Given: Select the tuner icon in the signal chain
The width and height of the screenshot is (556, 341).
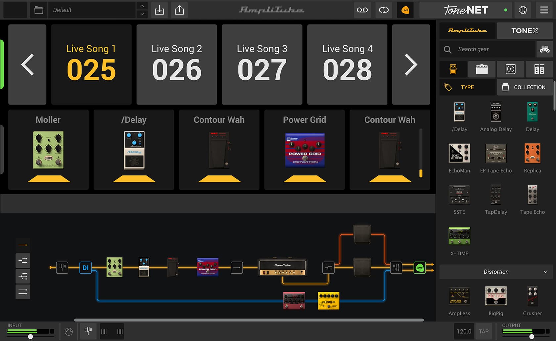Looking at the screenshot, I should pos(63,268).
